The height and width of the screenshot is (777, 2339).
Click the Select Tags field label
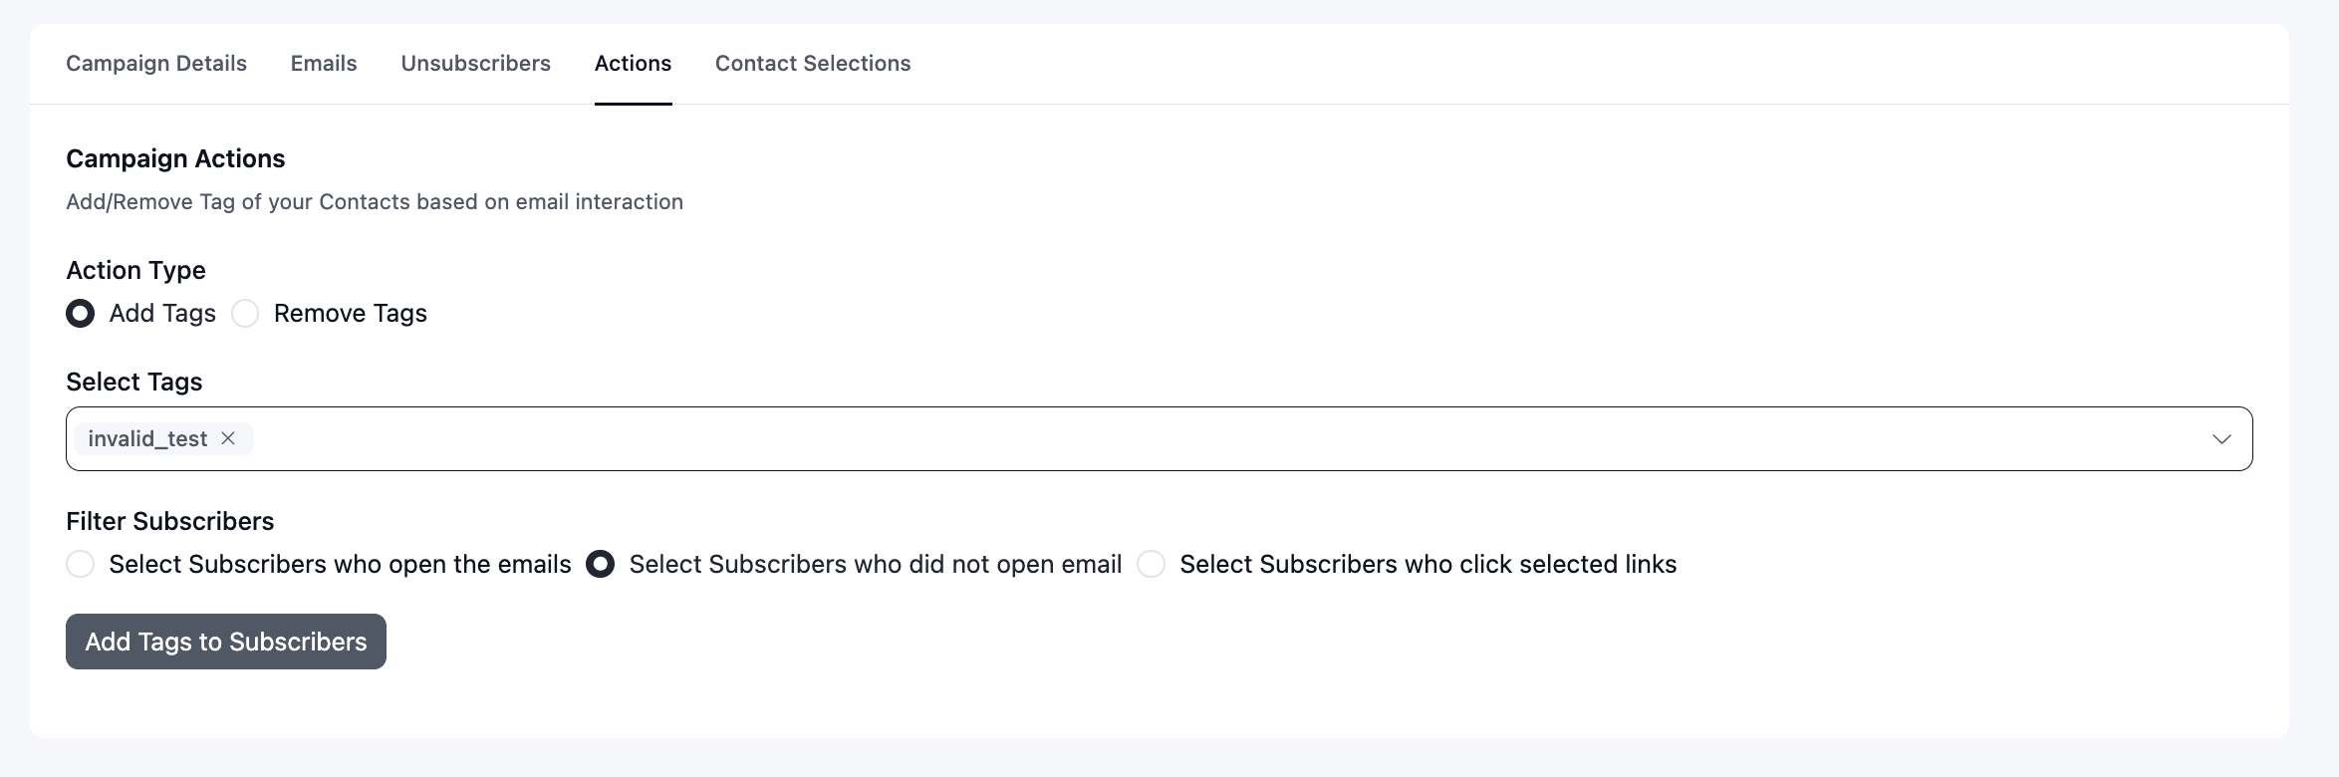coord(134,383)
